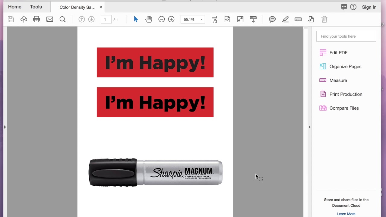386x217 pixels.
Task: Click the Print file icon
Action: pos(36,19)
